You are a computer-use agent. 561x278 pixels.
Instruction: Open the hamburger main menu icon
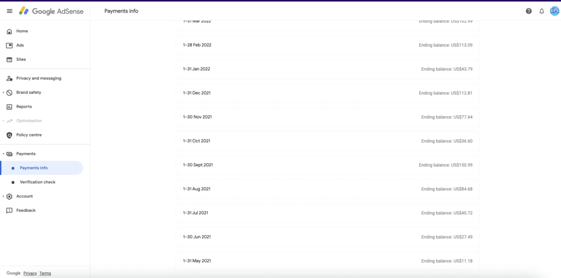[x=10, y=11]
